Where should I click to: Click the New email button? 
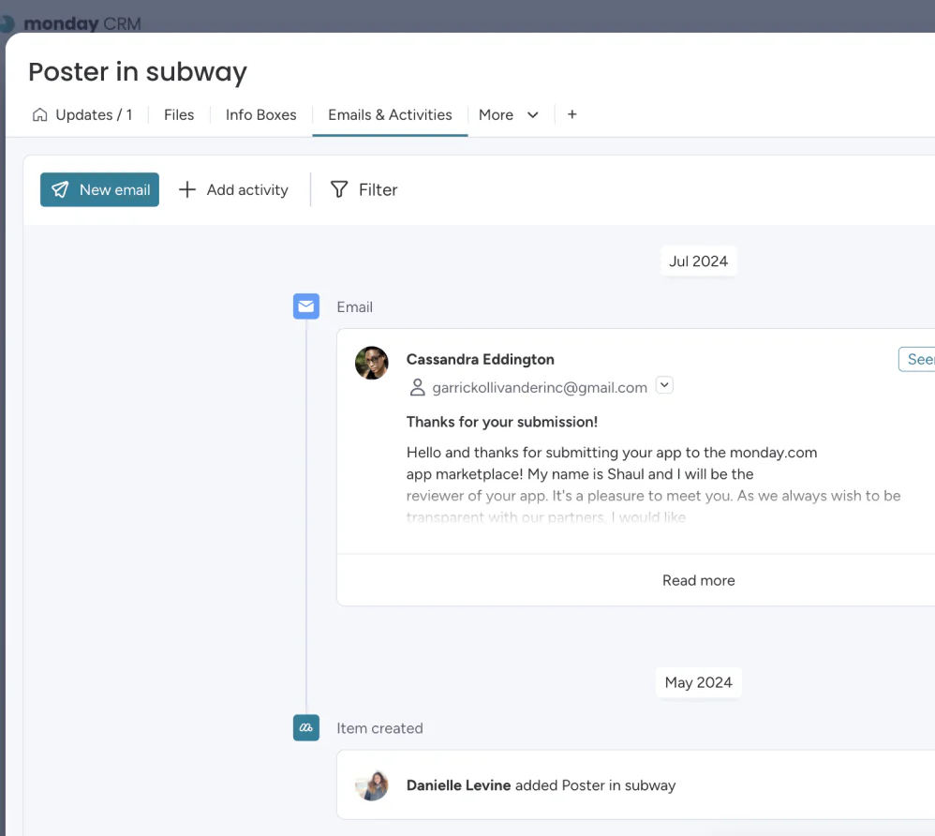tap(99, 189)
